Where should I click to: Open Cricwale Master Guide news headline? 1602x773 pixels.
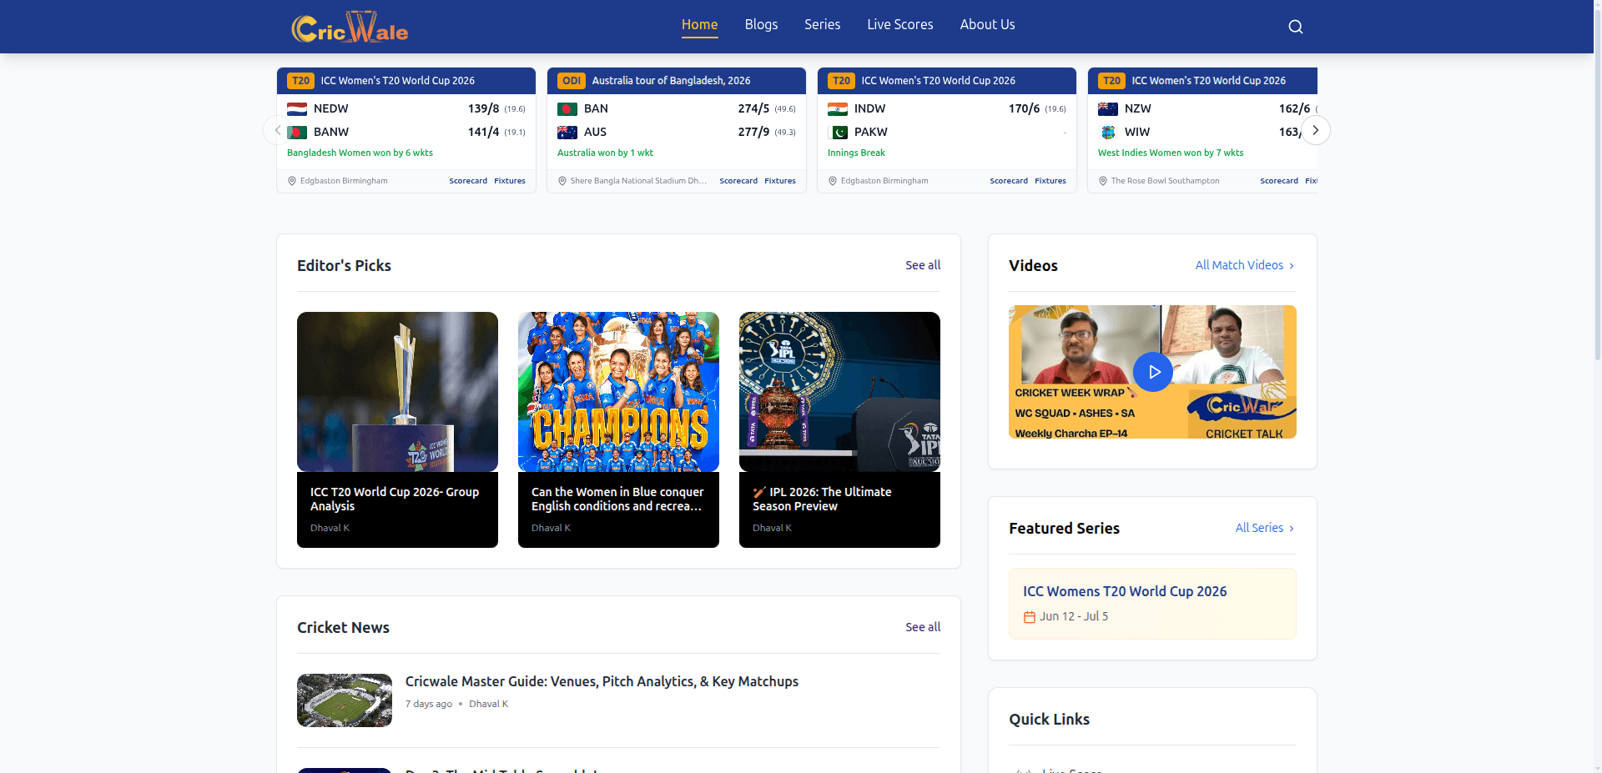point(602,681)
